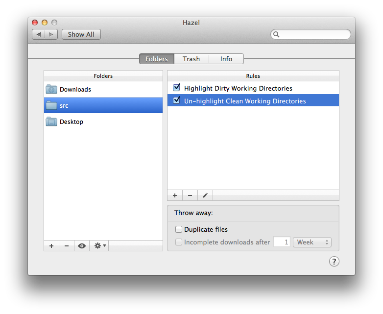Toggle the Incomplete downloads after checkbox
The width and height of the screenshot is (383, 314).
tap(179, 242)
